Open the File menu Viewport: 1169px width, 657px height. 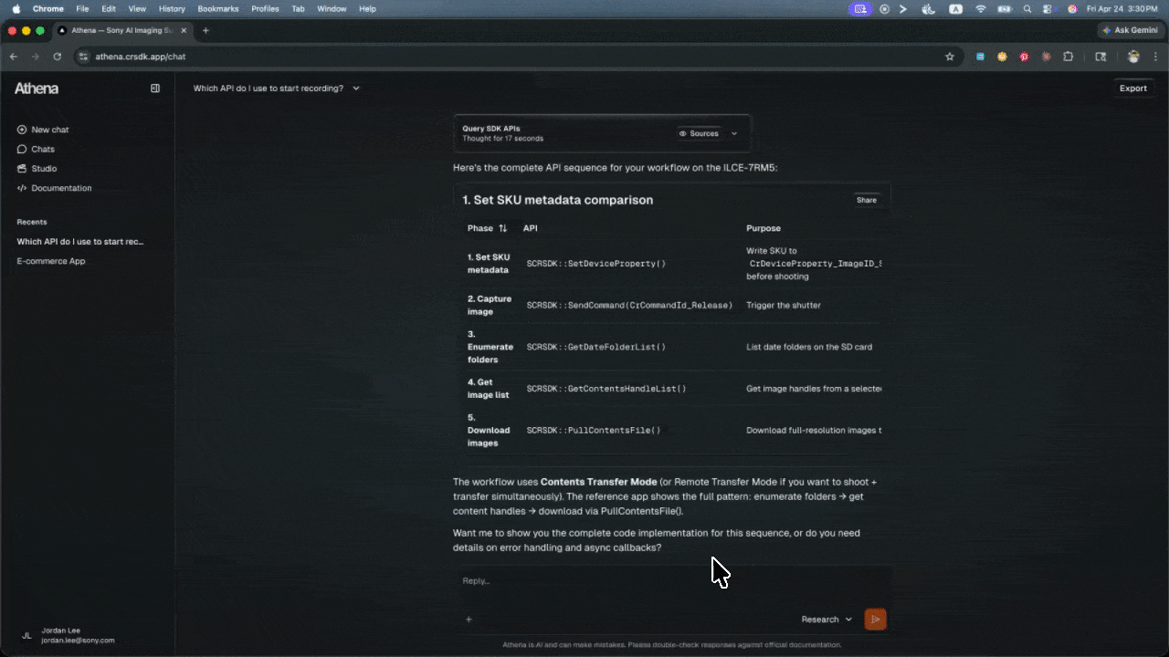[82, 8]
